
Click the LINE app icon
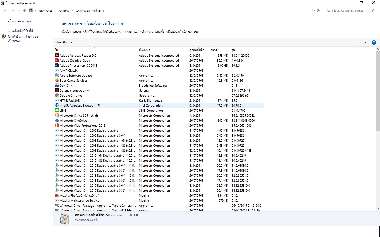coord(57,110)
